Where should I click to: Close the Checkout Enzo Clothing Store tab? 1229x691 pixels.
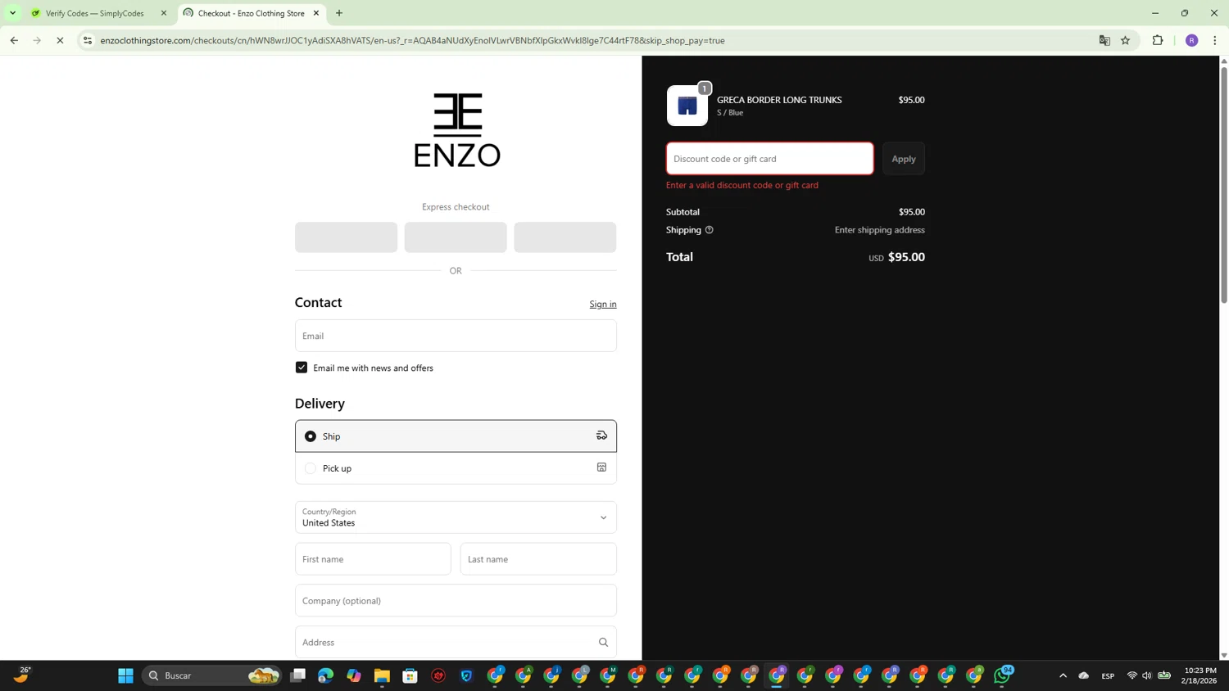(316, 13)
